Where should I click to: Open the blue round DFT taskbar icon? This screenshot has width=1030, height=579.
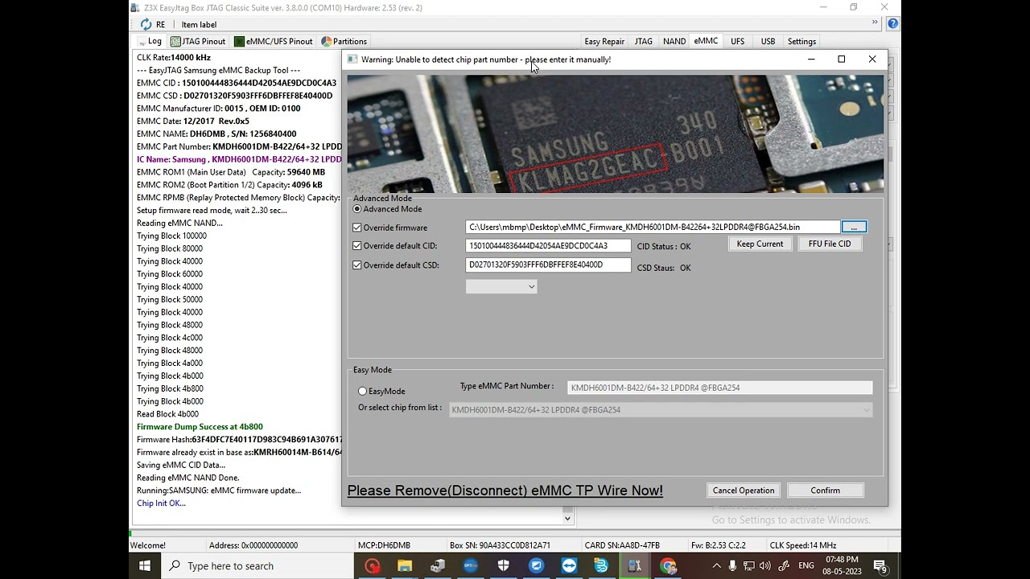[471, 566]
